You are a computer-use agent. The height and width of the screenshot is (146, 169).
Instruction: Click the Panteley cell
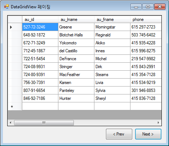76,90
